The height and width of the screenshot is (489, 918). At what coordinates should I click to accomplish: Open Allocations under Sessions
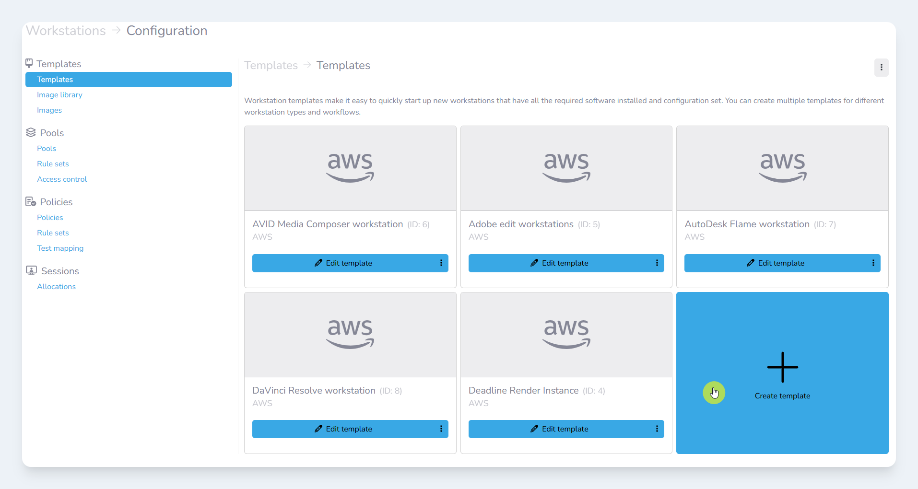[x=56, y=287]
